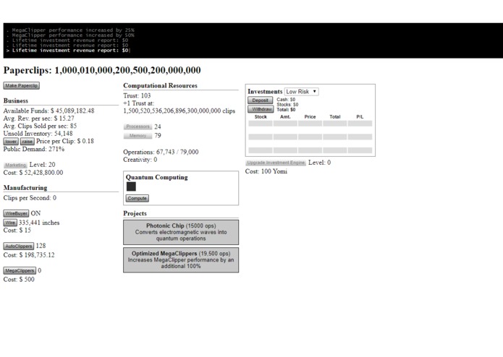503x357 pixels.
Task: Click the Total column header
Action: [335, 117]
